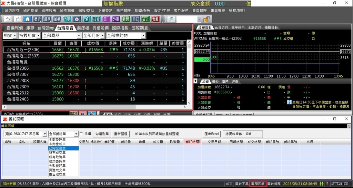This screenshot has width=353, height=188.
Task: Switch to the 國際指數 tab
Action: 120,28
